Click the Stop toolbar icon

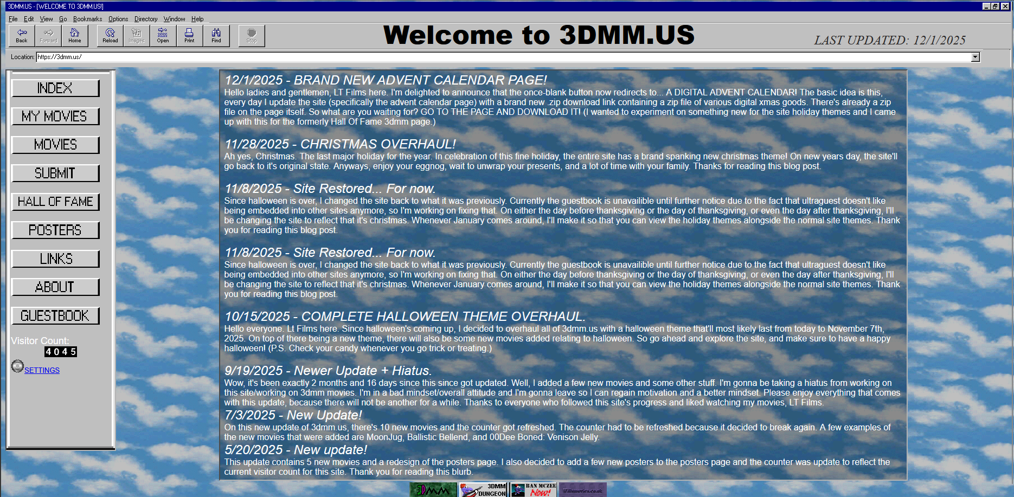[x=252, y=35]
